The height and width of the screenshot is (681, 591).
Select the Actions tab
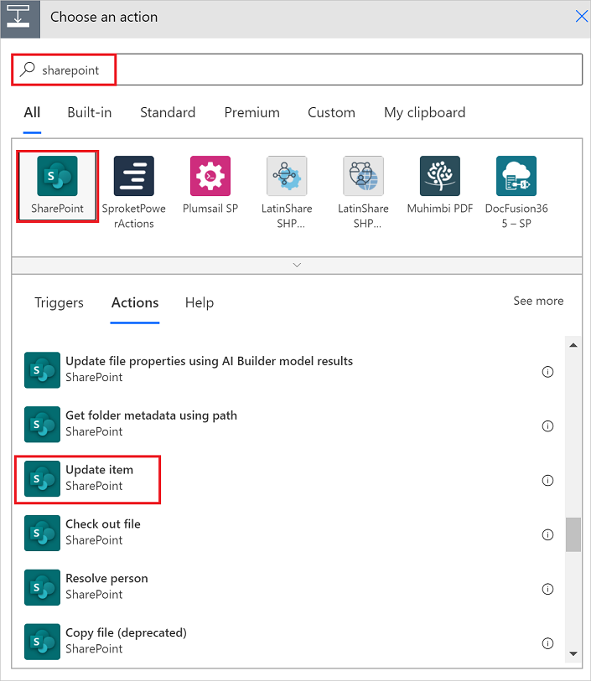[x=135, y=302]
